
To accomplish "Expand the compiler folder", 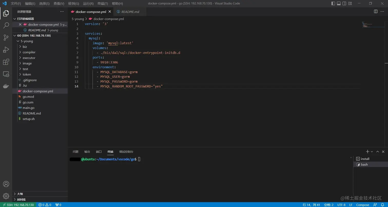I will tap(40, 52).
